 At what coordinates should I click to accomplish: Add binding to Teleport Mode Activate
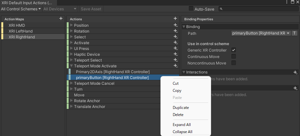tap(175, 66)
